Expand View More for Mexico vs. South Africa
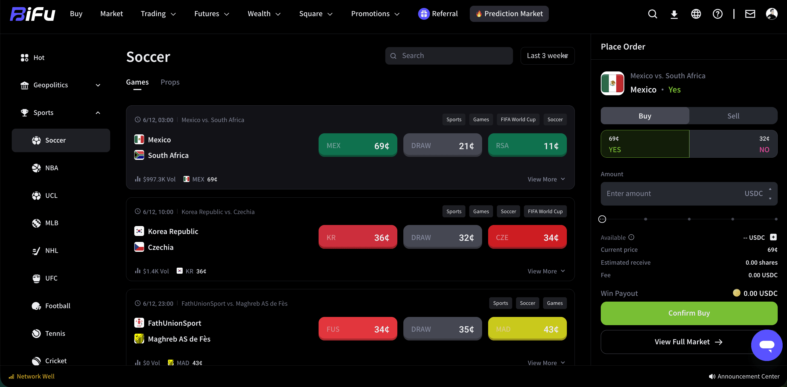Viewport: 787px width, 387px height. [x=546, y=179]
